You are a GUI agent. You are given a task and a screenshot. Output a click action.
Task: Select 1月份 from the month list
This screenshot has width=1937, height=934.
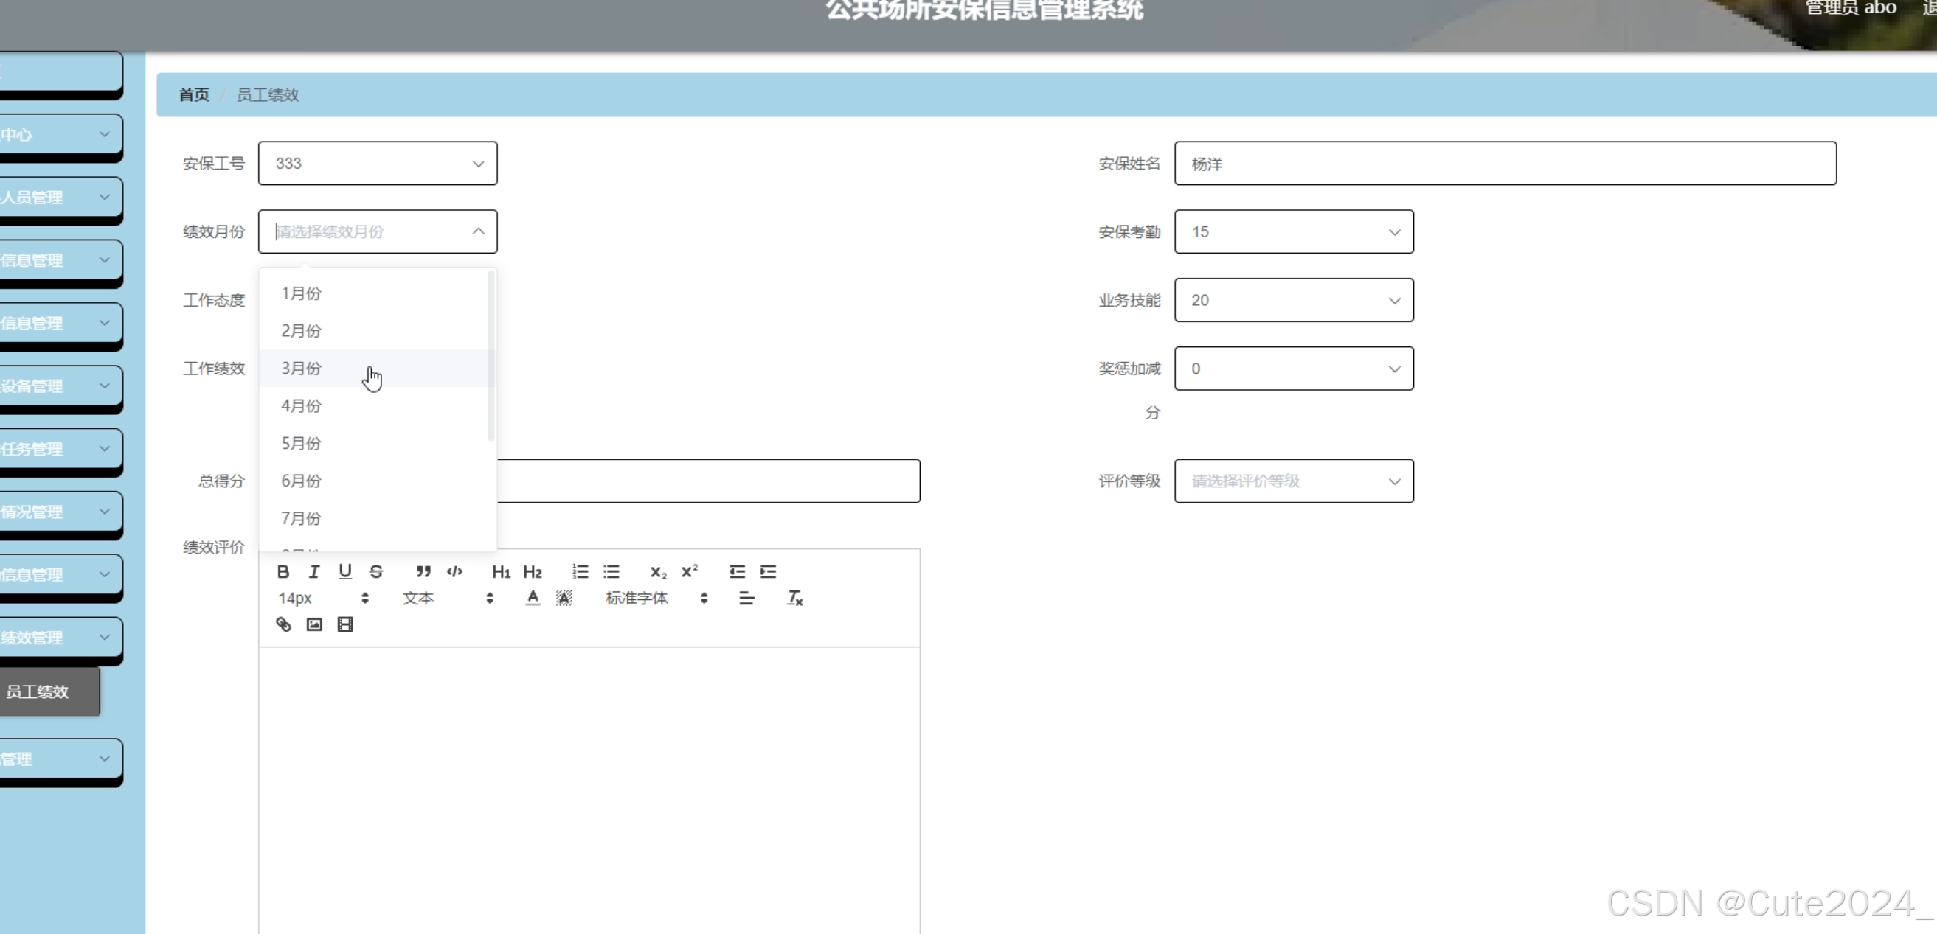(375, 293)
